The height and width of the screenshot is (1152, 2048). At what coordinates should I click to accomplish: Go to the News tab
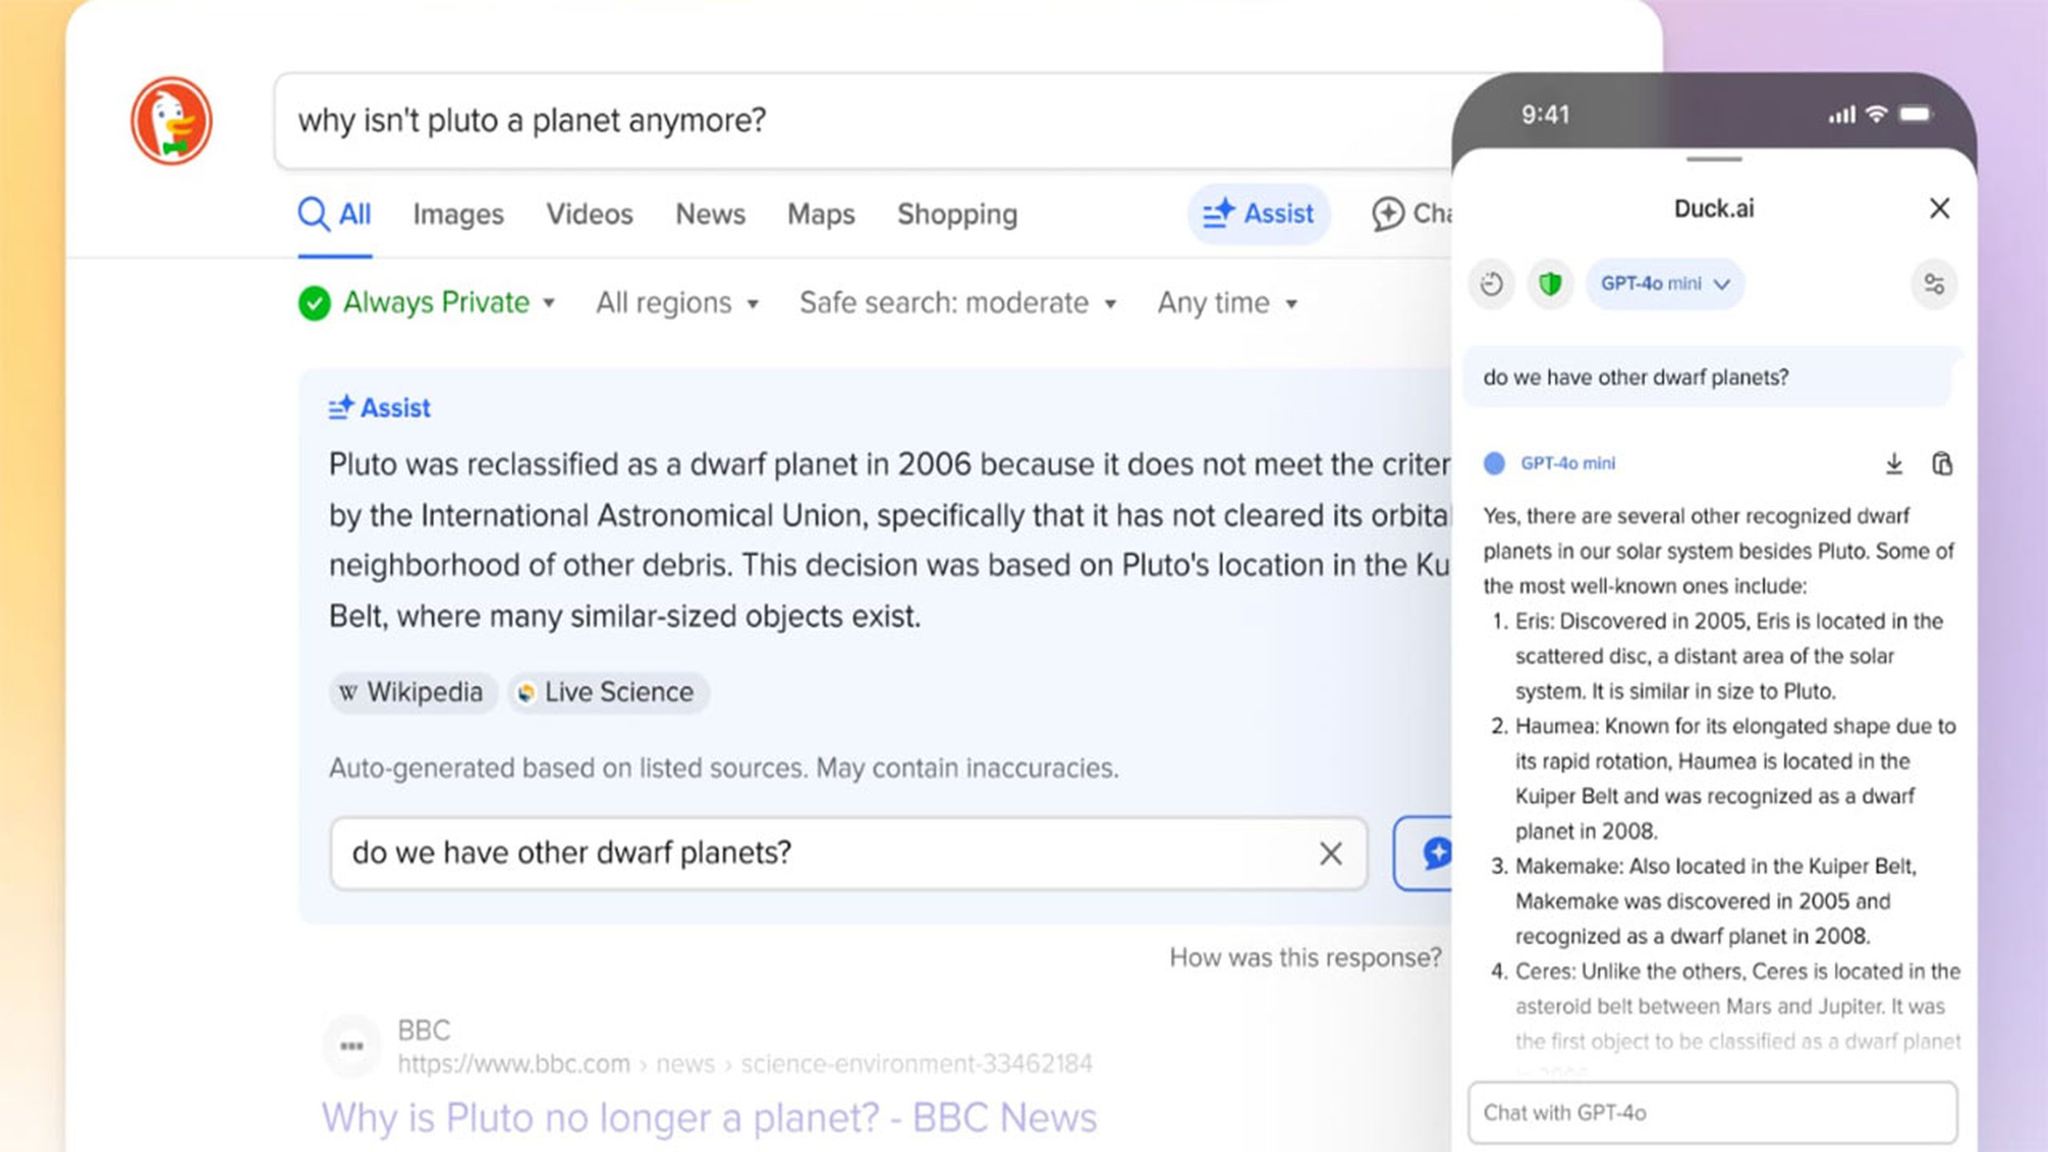coord(710,214)
